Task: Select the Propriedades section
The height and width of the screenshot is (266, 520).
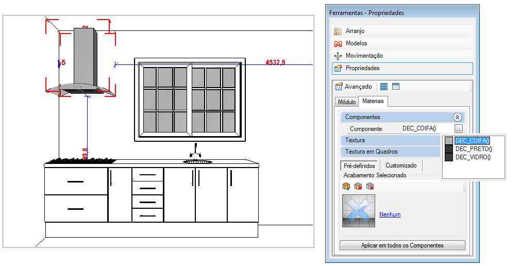Action: [402, 69]
